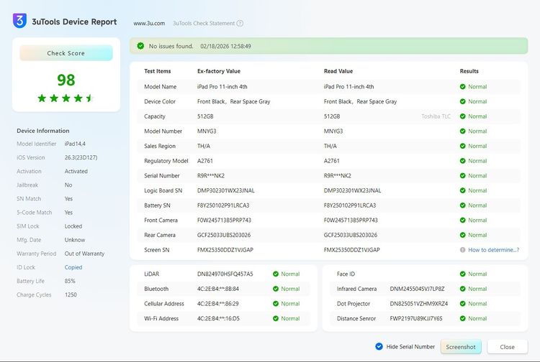The width and height of the screenshot is (540, 362).
Task: Click the star rating under the score
Action: click(x=66, y=98)
